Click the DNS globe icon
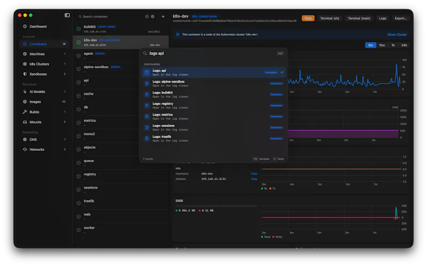Viewport: 427px width, 266px height. tap(25, 140)
